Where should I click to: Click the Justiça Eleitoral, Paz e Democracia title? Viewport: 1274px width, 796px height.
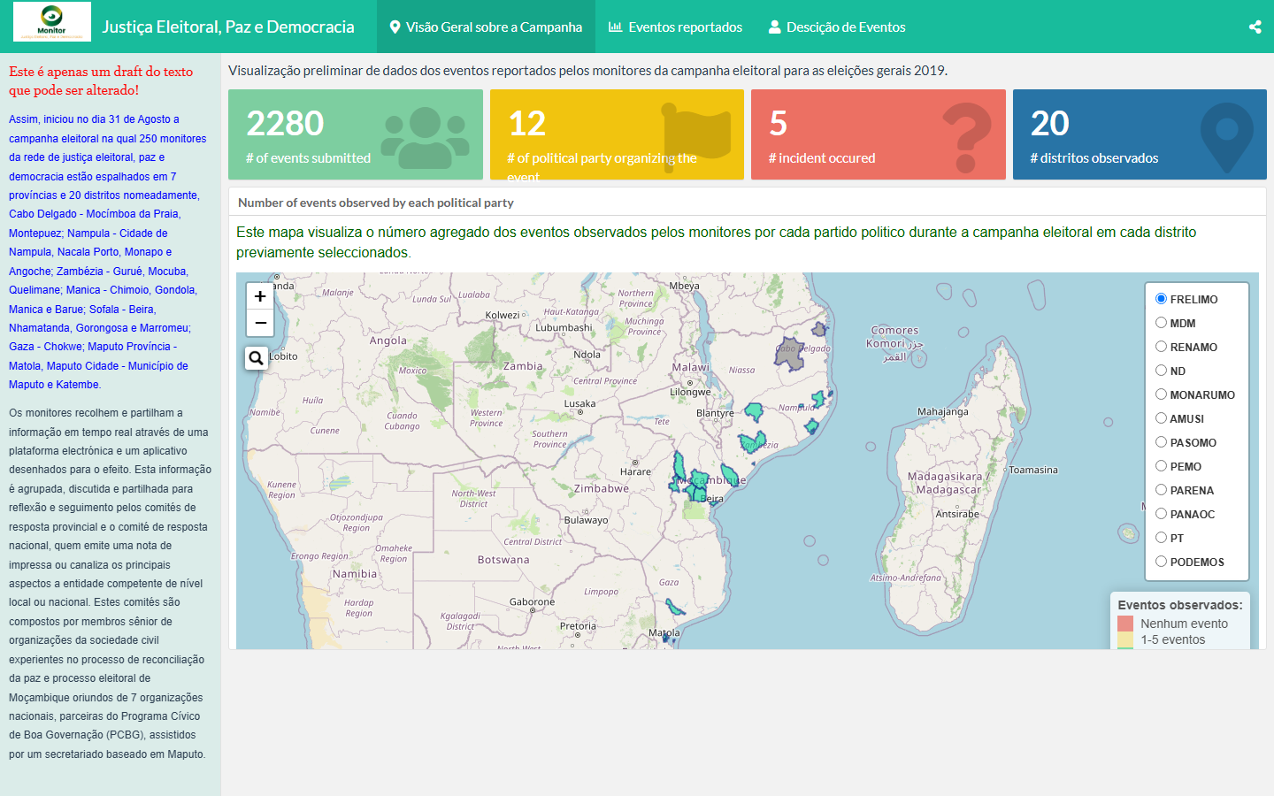228,27
